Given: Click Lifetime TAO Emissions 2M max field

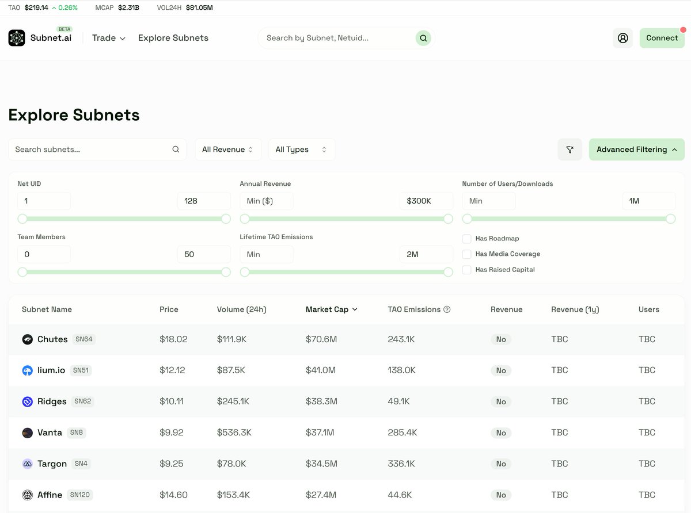Looking at the screenshot, I should click(427, 254).
